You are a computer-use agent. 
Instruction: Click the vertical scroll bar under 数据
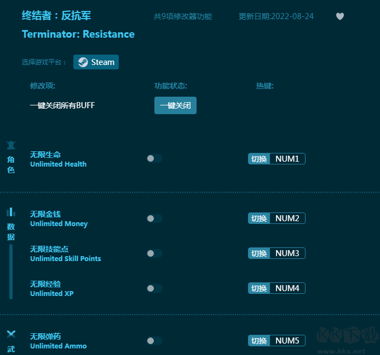pyautogui.click(x=11, y=271)
